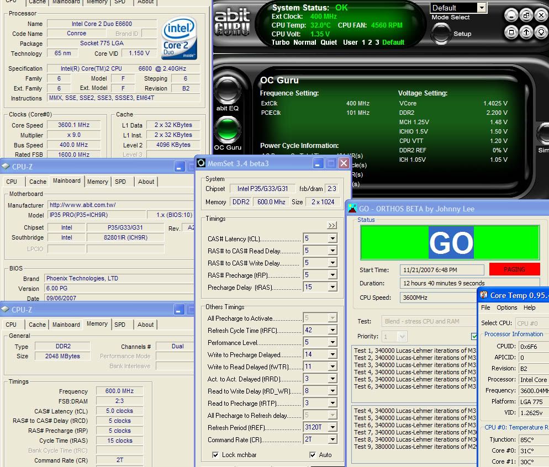Minimize the CPU-Z Mainboard window
Viewport: 549px width, 467px height.
pyautogui.click(x=180, y=167)
